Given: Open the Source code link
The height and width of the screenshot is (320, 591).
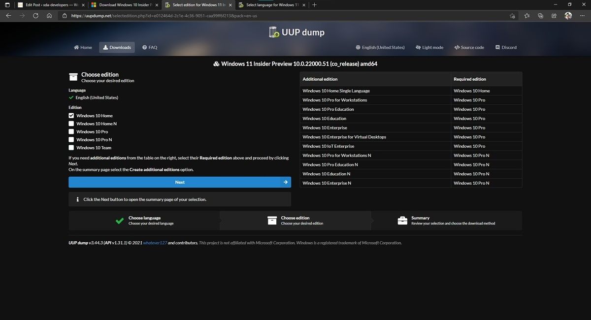Looking at the screenshot, I should (x=469, y=47).
